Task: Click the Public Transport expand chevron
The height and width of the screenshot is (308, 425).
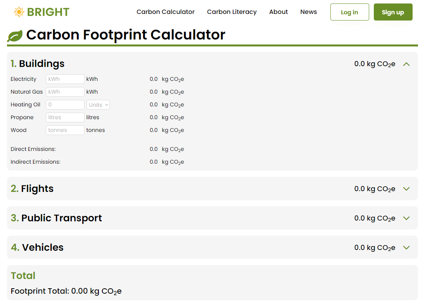Action: click(406, 218)
